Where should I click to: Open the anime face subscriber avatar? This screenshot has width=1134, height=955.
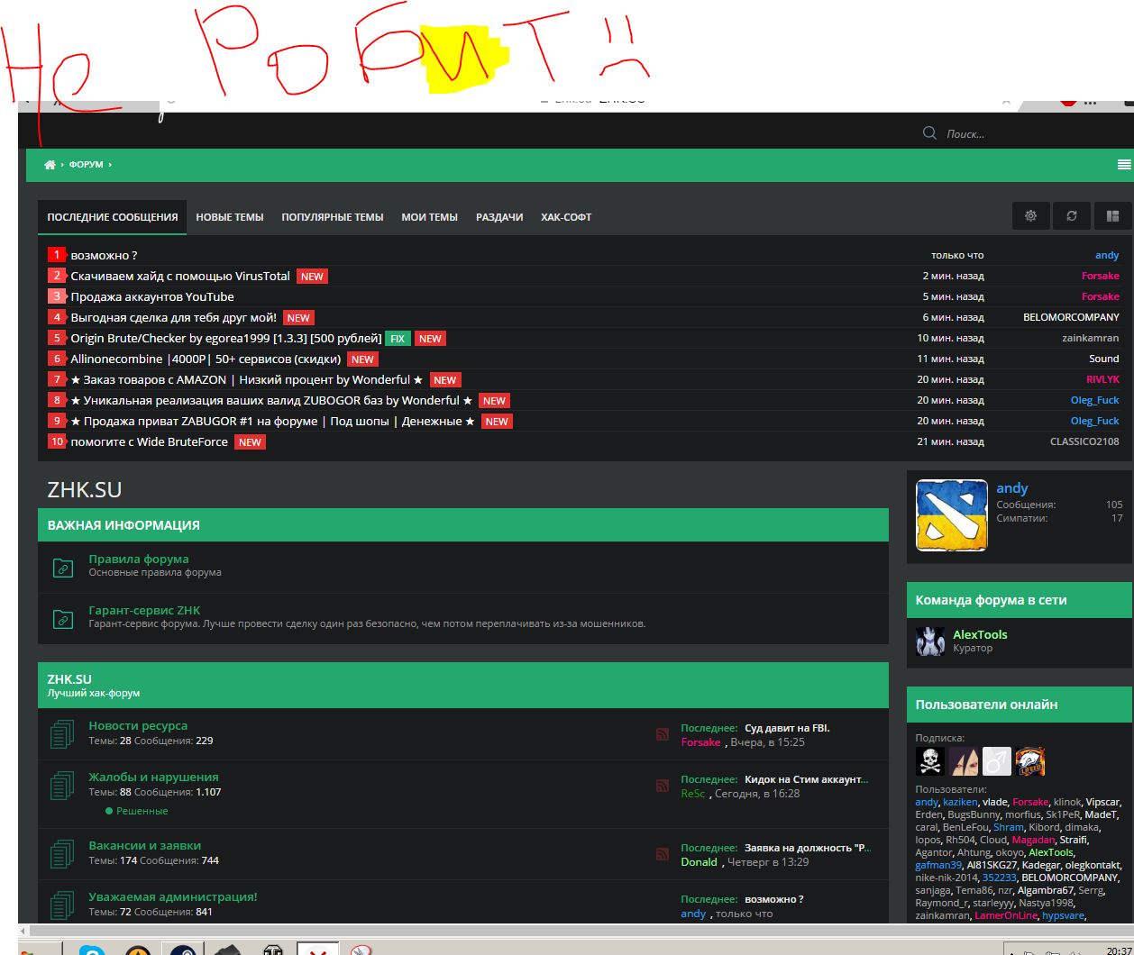(x=964, y=761)
